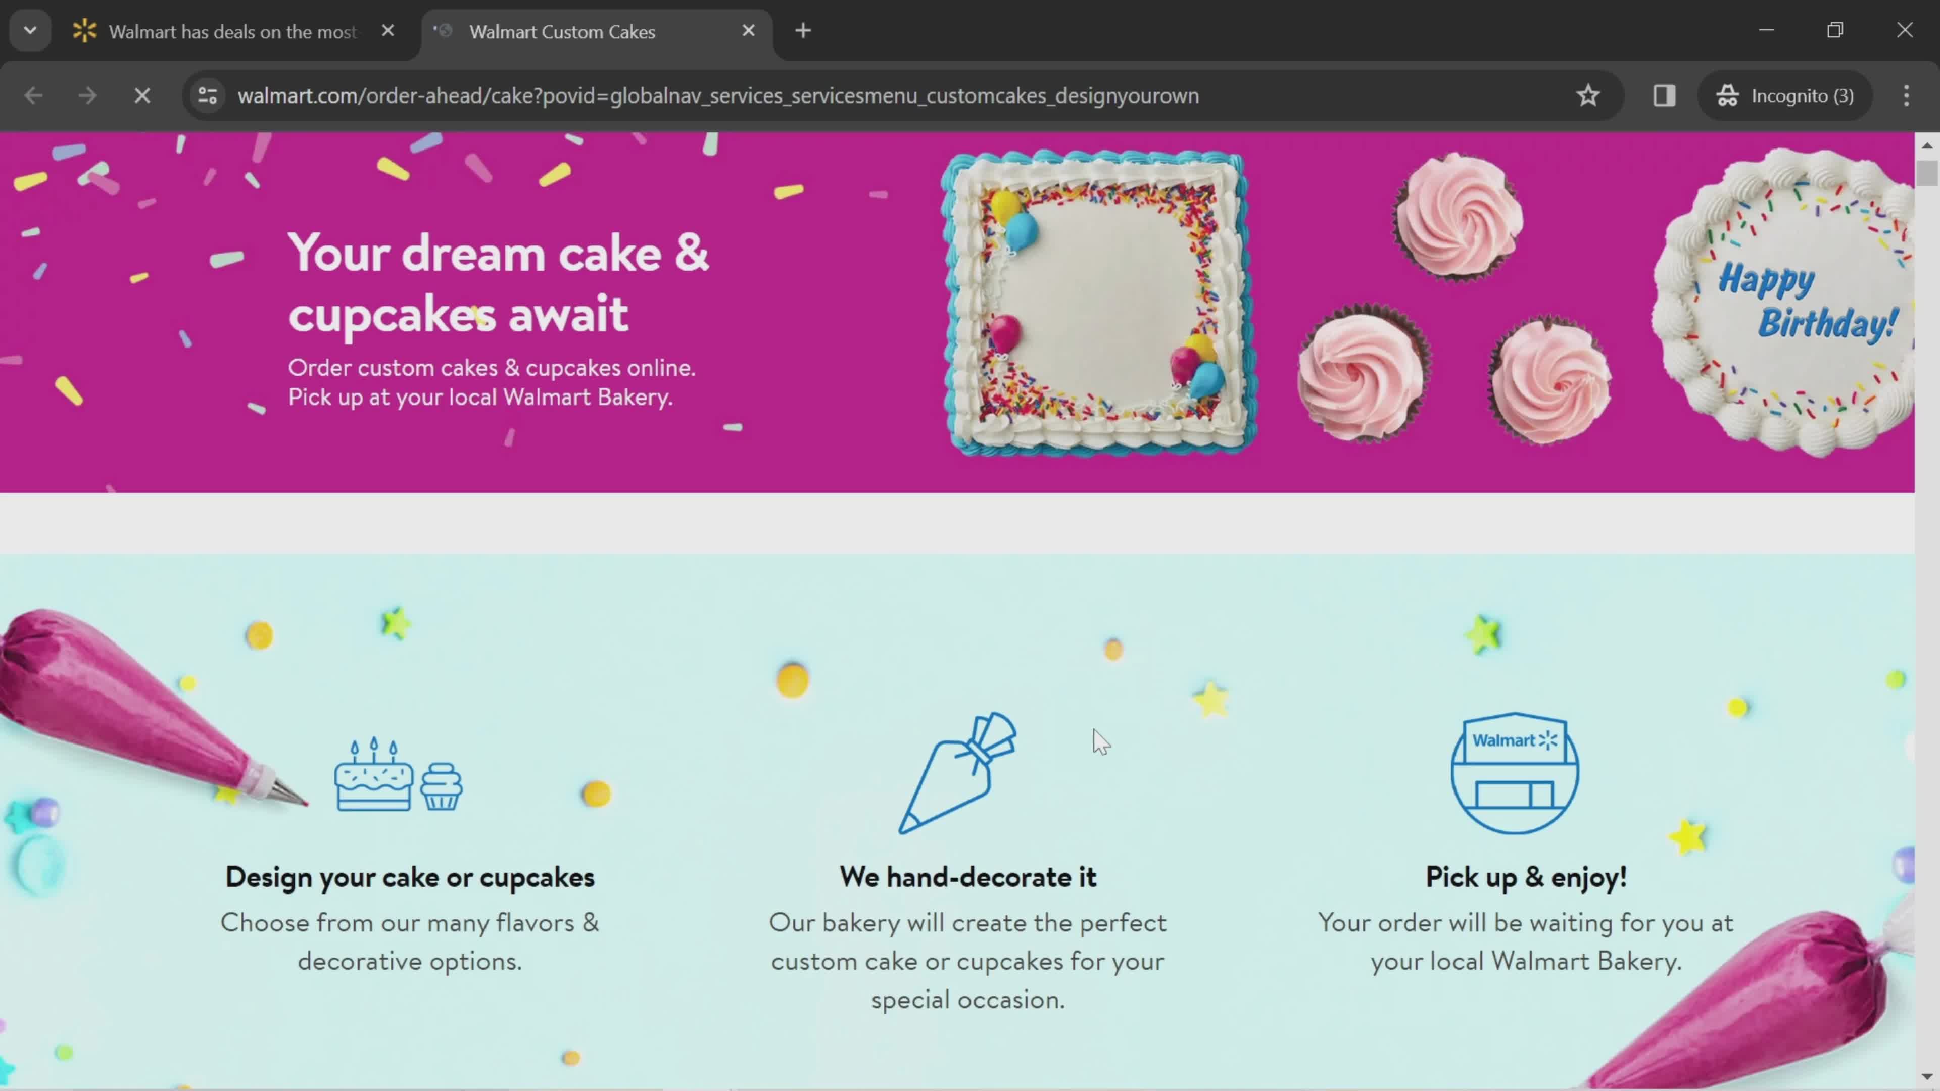Go back to the previous page

pos(33,95)
